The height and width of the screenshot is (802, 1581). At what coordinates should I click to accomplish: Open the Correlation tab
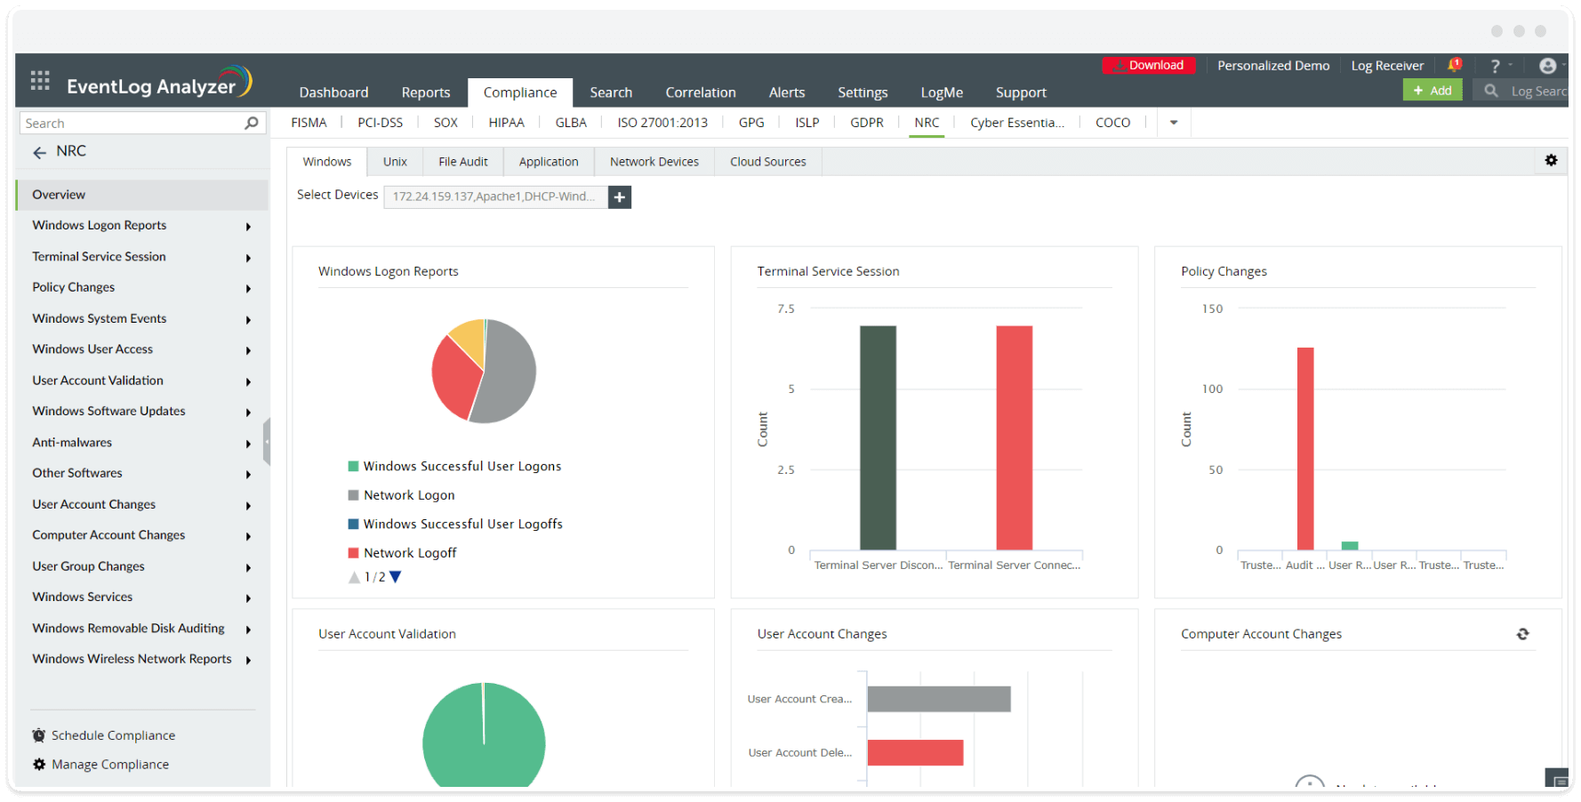point(701,92)
